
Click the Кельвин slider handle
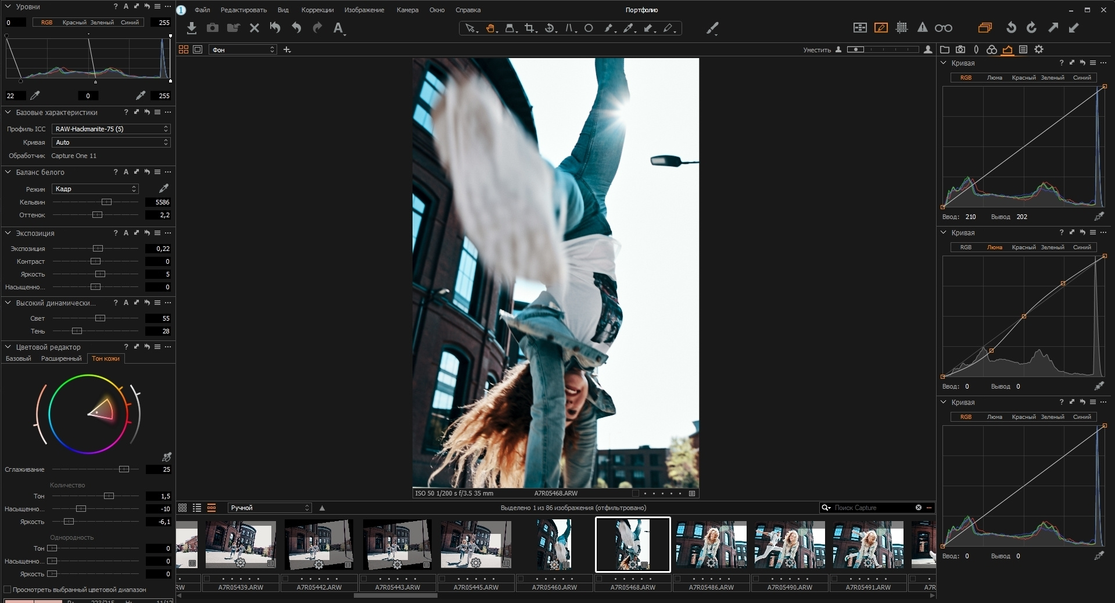click(x=106, y=202)
